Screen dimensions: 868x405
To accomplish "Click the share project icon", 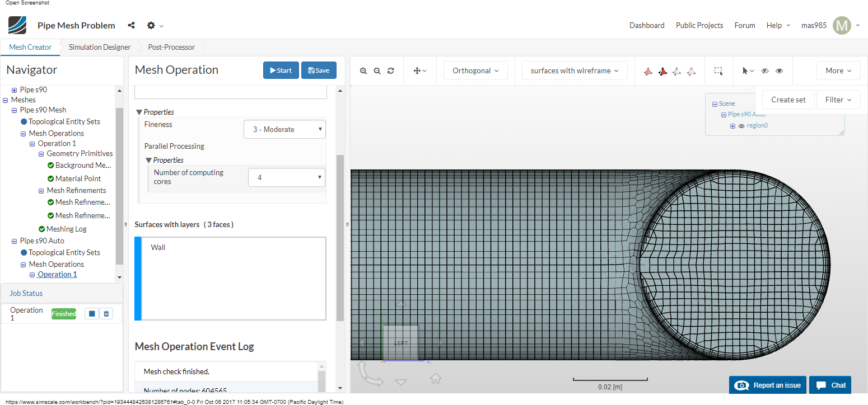I will [x=131, y=25].
